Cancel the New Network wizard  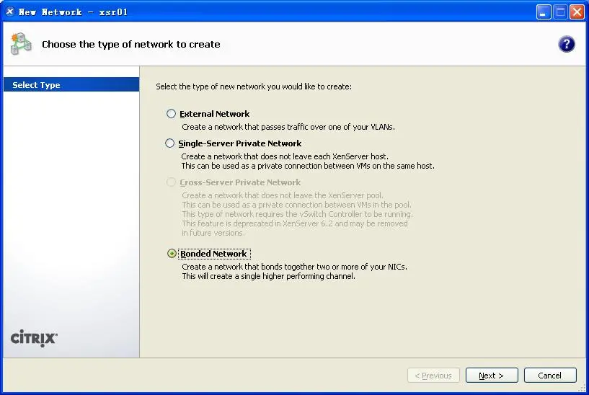[550, 375]
